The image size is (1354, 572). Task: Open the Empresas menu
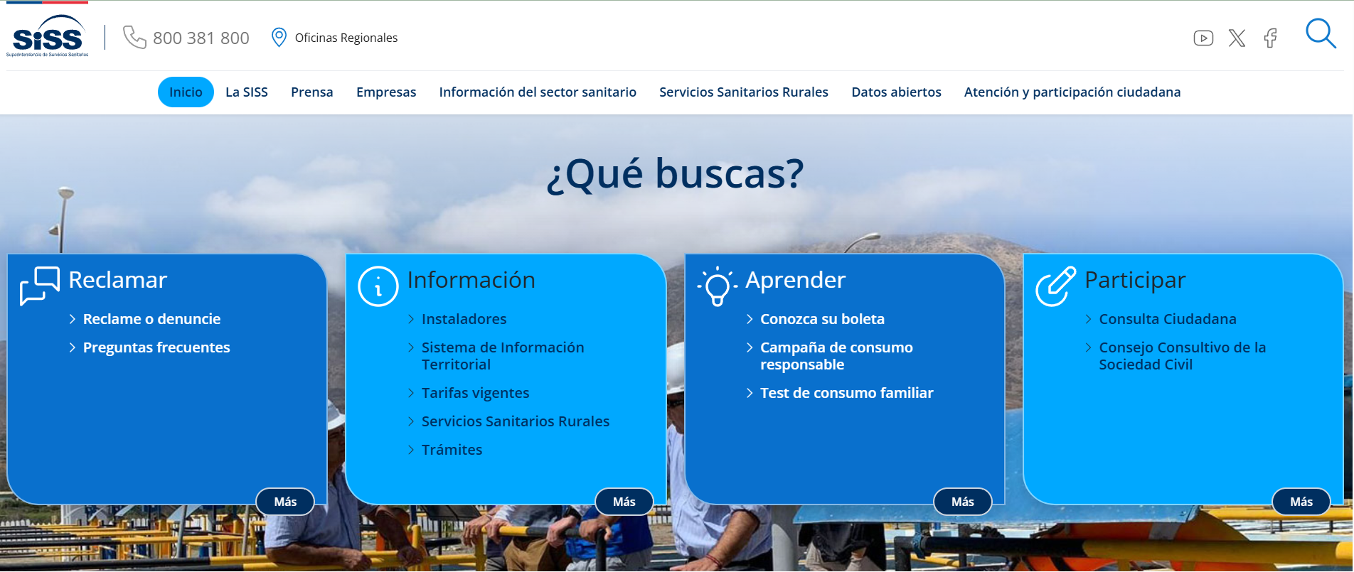pos(386,92)
